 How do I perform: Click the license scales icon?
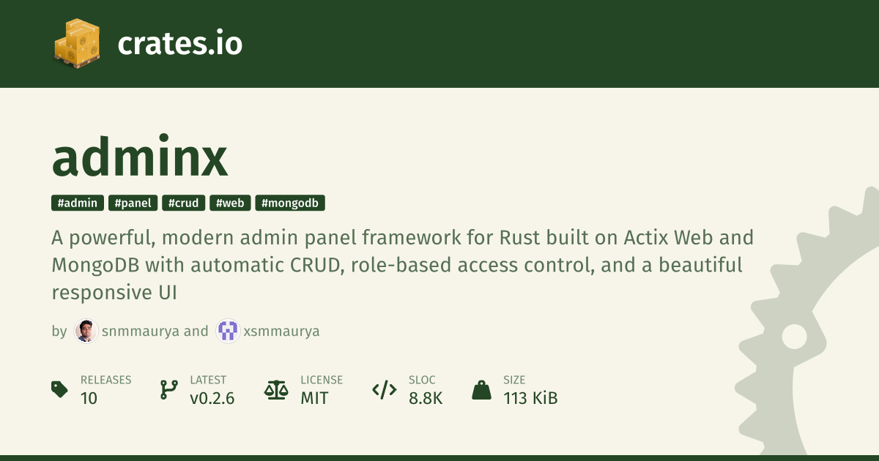276,389
